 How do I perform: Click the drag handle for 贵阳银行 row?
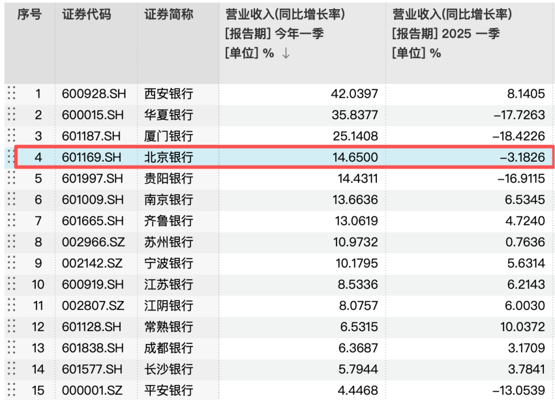[x=12, y=178]
